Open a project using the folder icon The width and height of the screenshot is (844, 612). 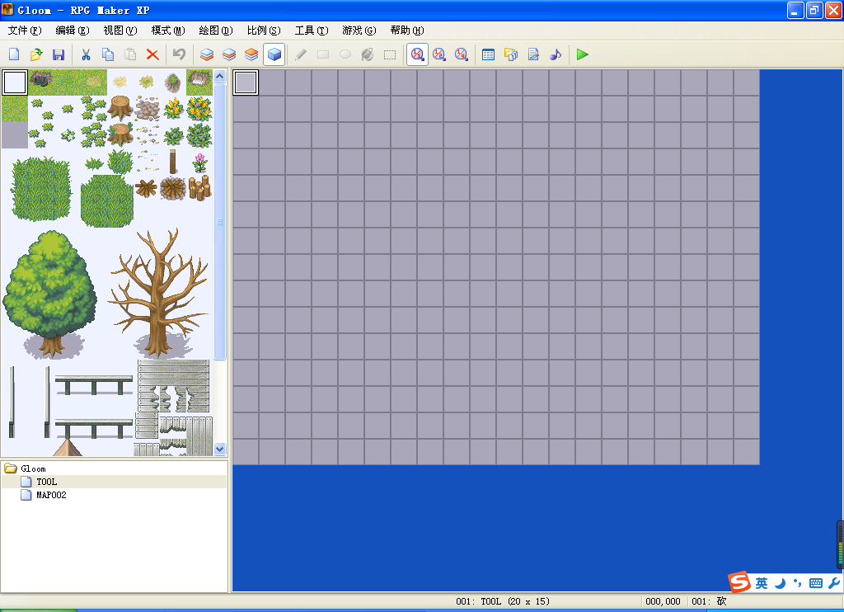pos(36,54)
